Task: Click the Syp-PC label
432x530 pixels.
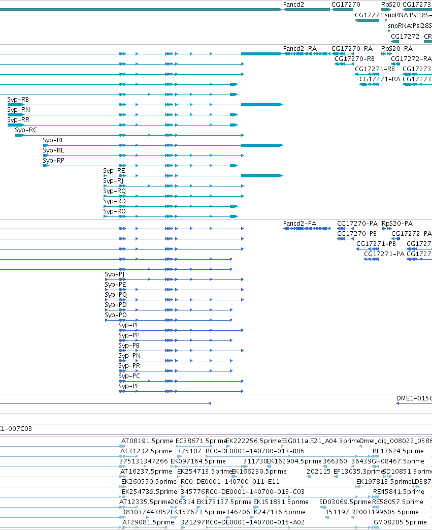Action: (x=129, y=376)
